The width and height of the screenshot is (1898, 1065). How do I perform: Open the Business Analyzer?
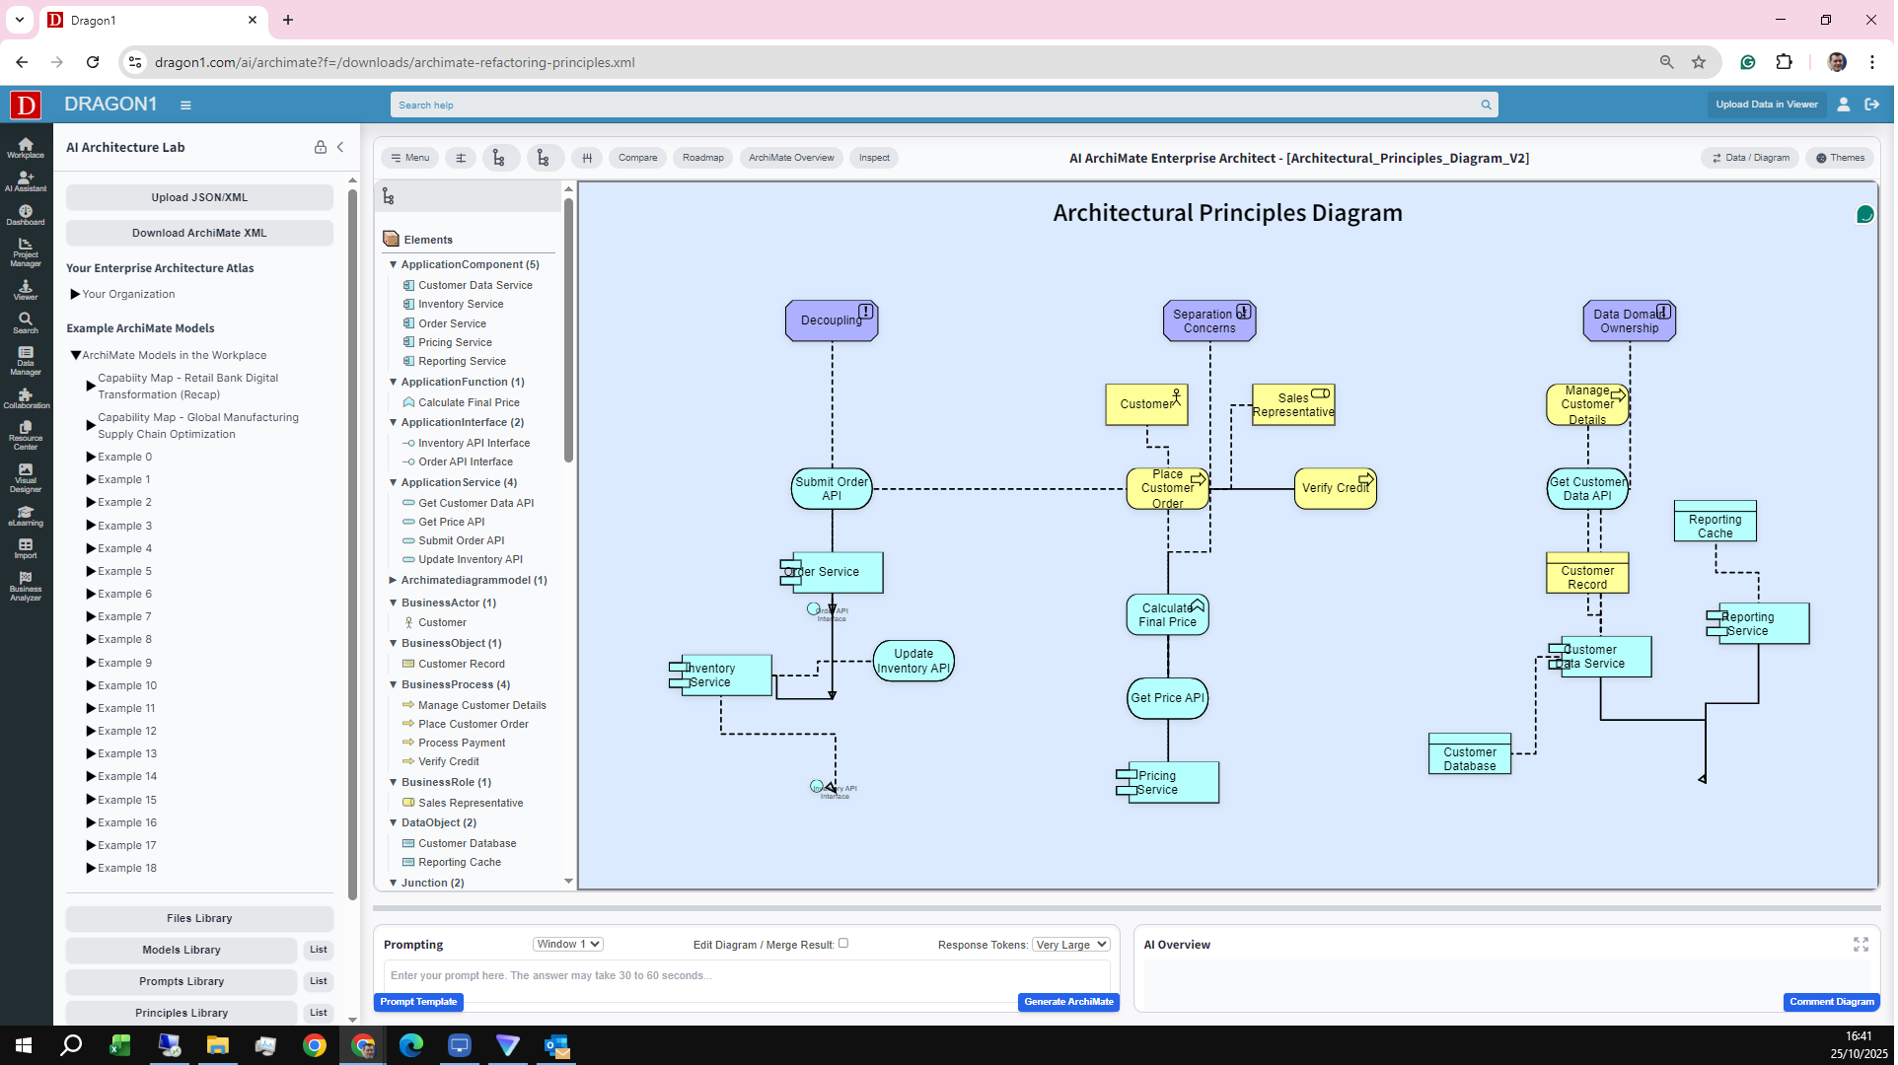coord(25,588)
